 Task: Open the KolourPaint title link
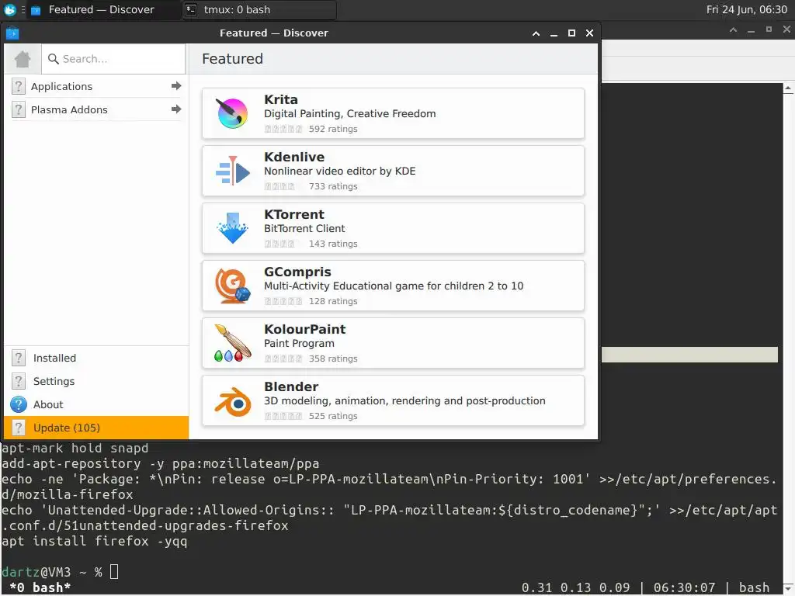click(x=304, y=329)
